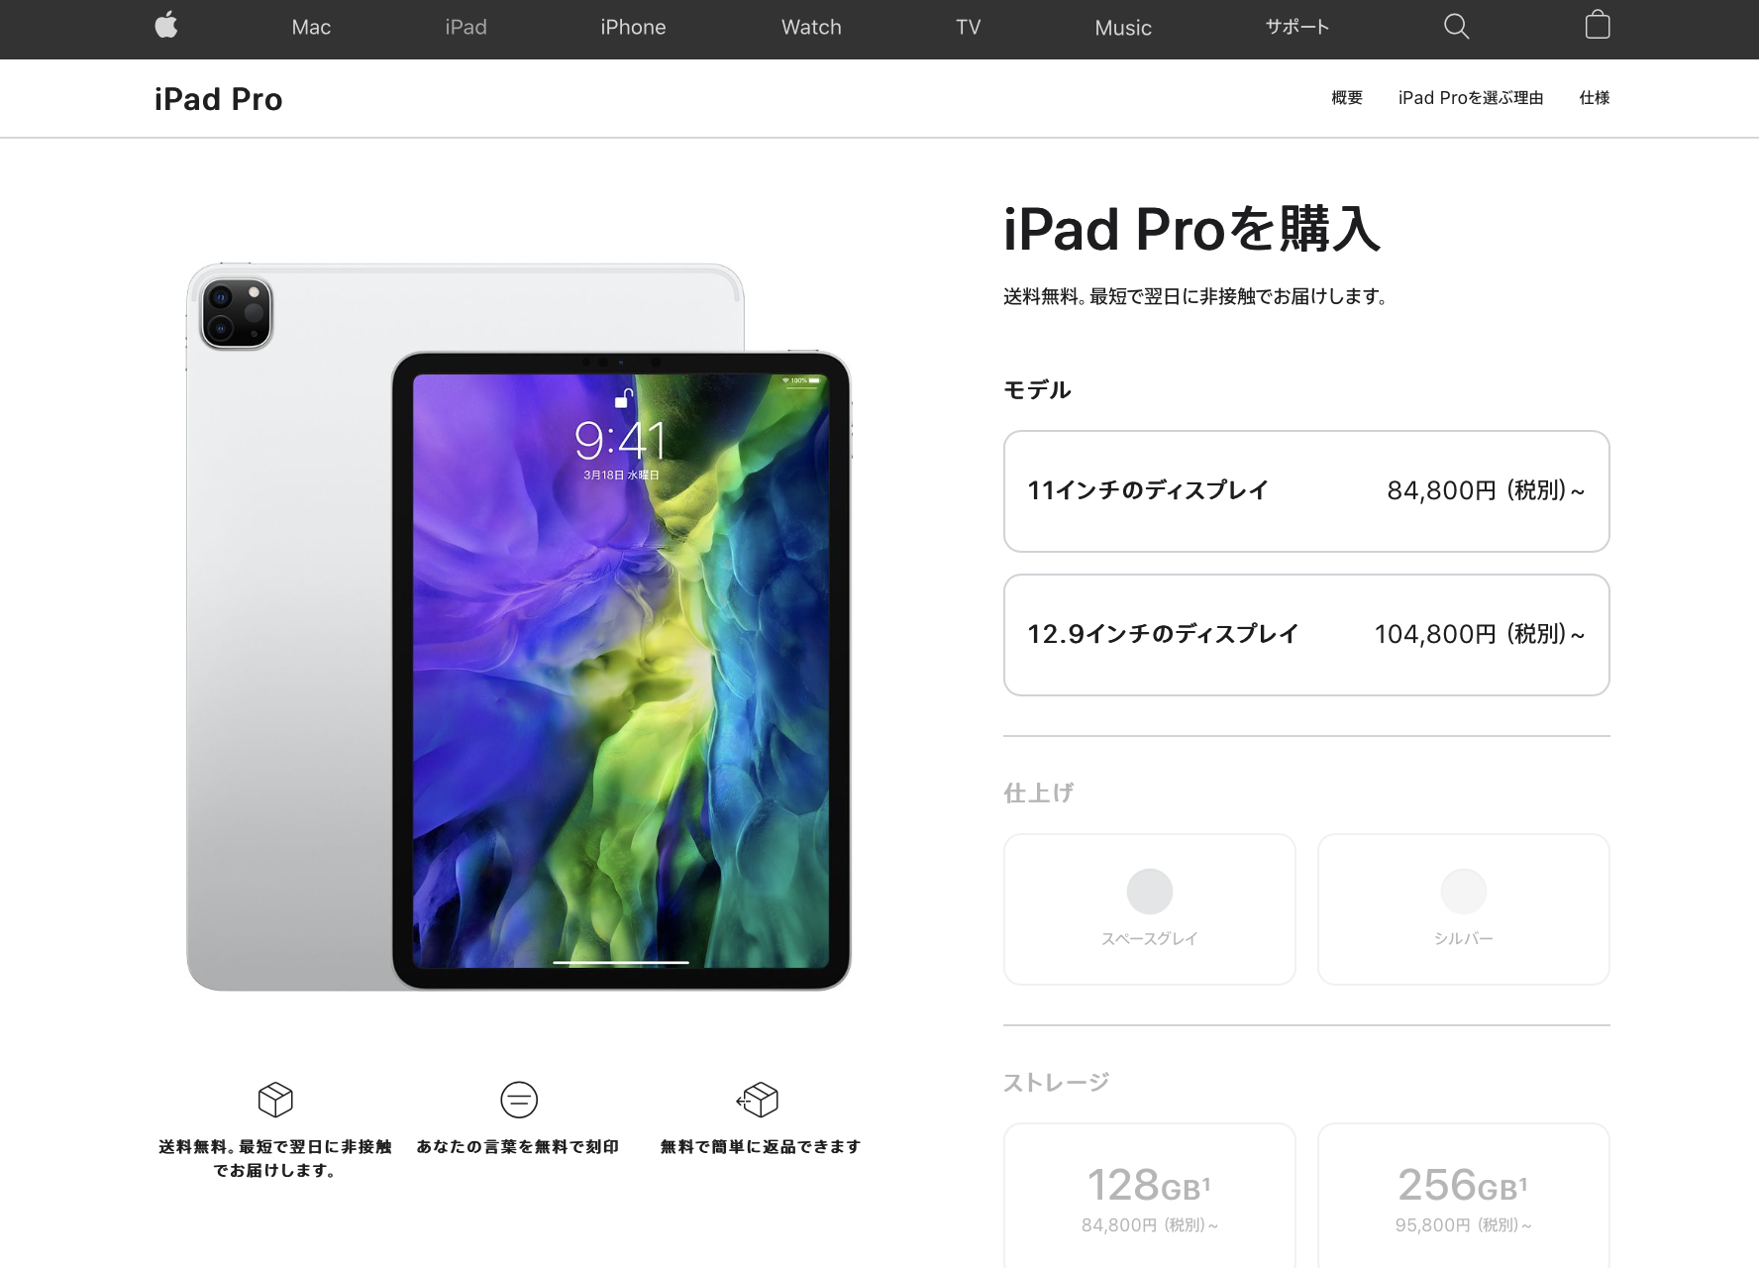Open the 概要 link
This screenshot has width=1759, height=1268.
[1347, 97]
